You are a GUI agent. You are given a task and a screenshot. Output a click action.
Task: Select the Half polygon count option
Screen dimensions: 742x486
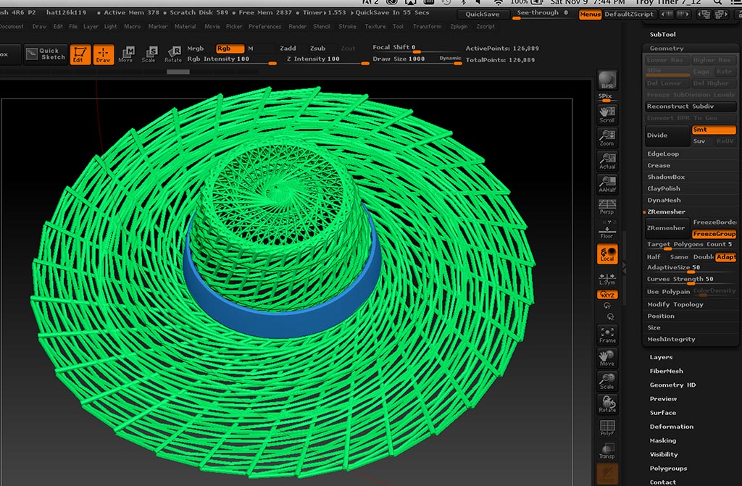pos(654,257)
